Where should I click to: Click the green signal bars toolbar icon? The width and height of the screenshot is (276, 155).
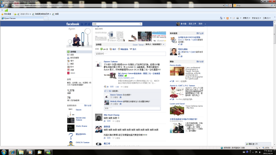point(6,10)
